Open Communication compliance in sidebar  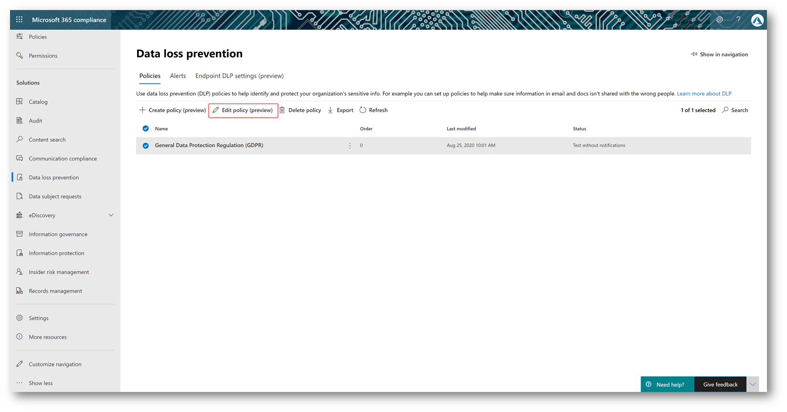coord(63,158)
